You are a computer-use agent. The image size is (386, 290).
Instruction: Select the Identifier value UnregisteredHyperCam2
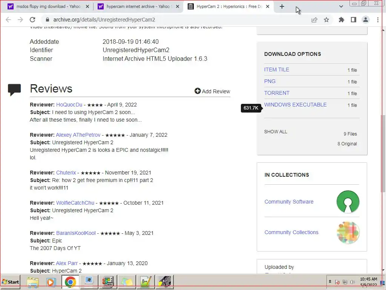click(x=136, y=50)
